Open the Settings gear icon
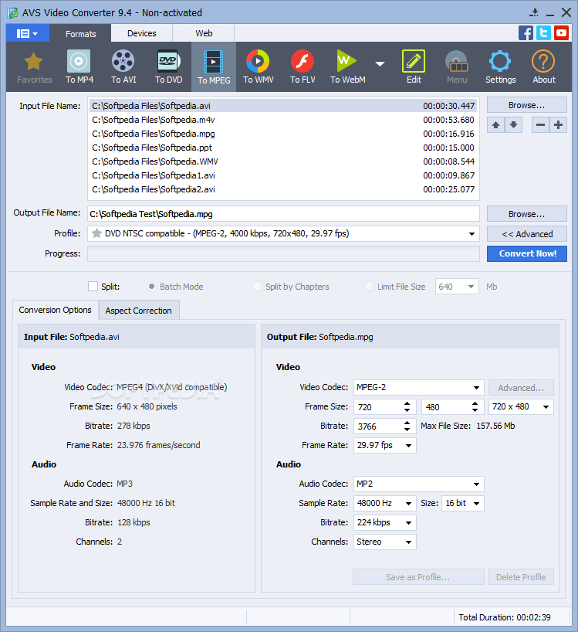 tap(500, 62)
